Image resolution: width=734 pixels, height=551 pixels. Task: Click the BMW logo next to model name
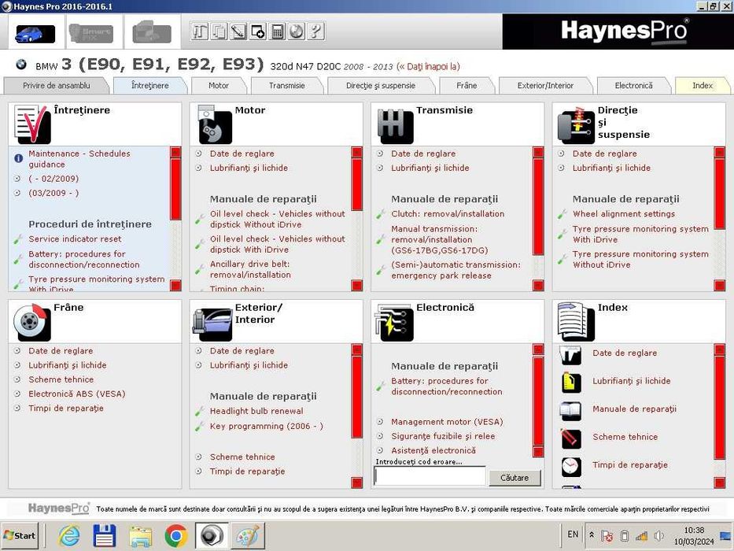pyautogui.click(x=21, y=65)
